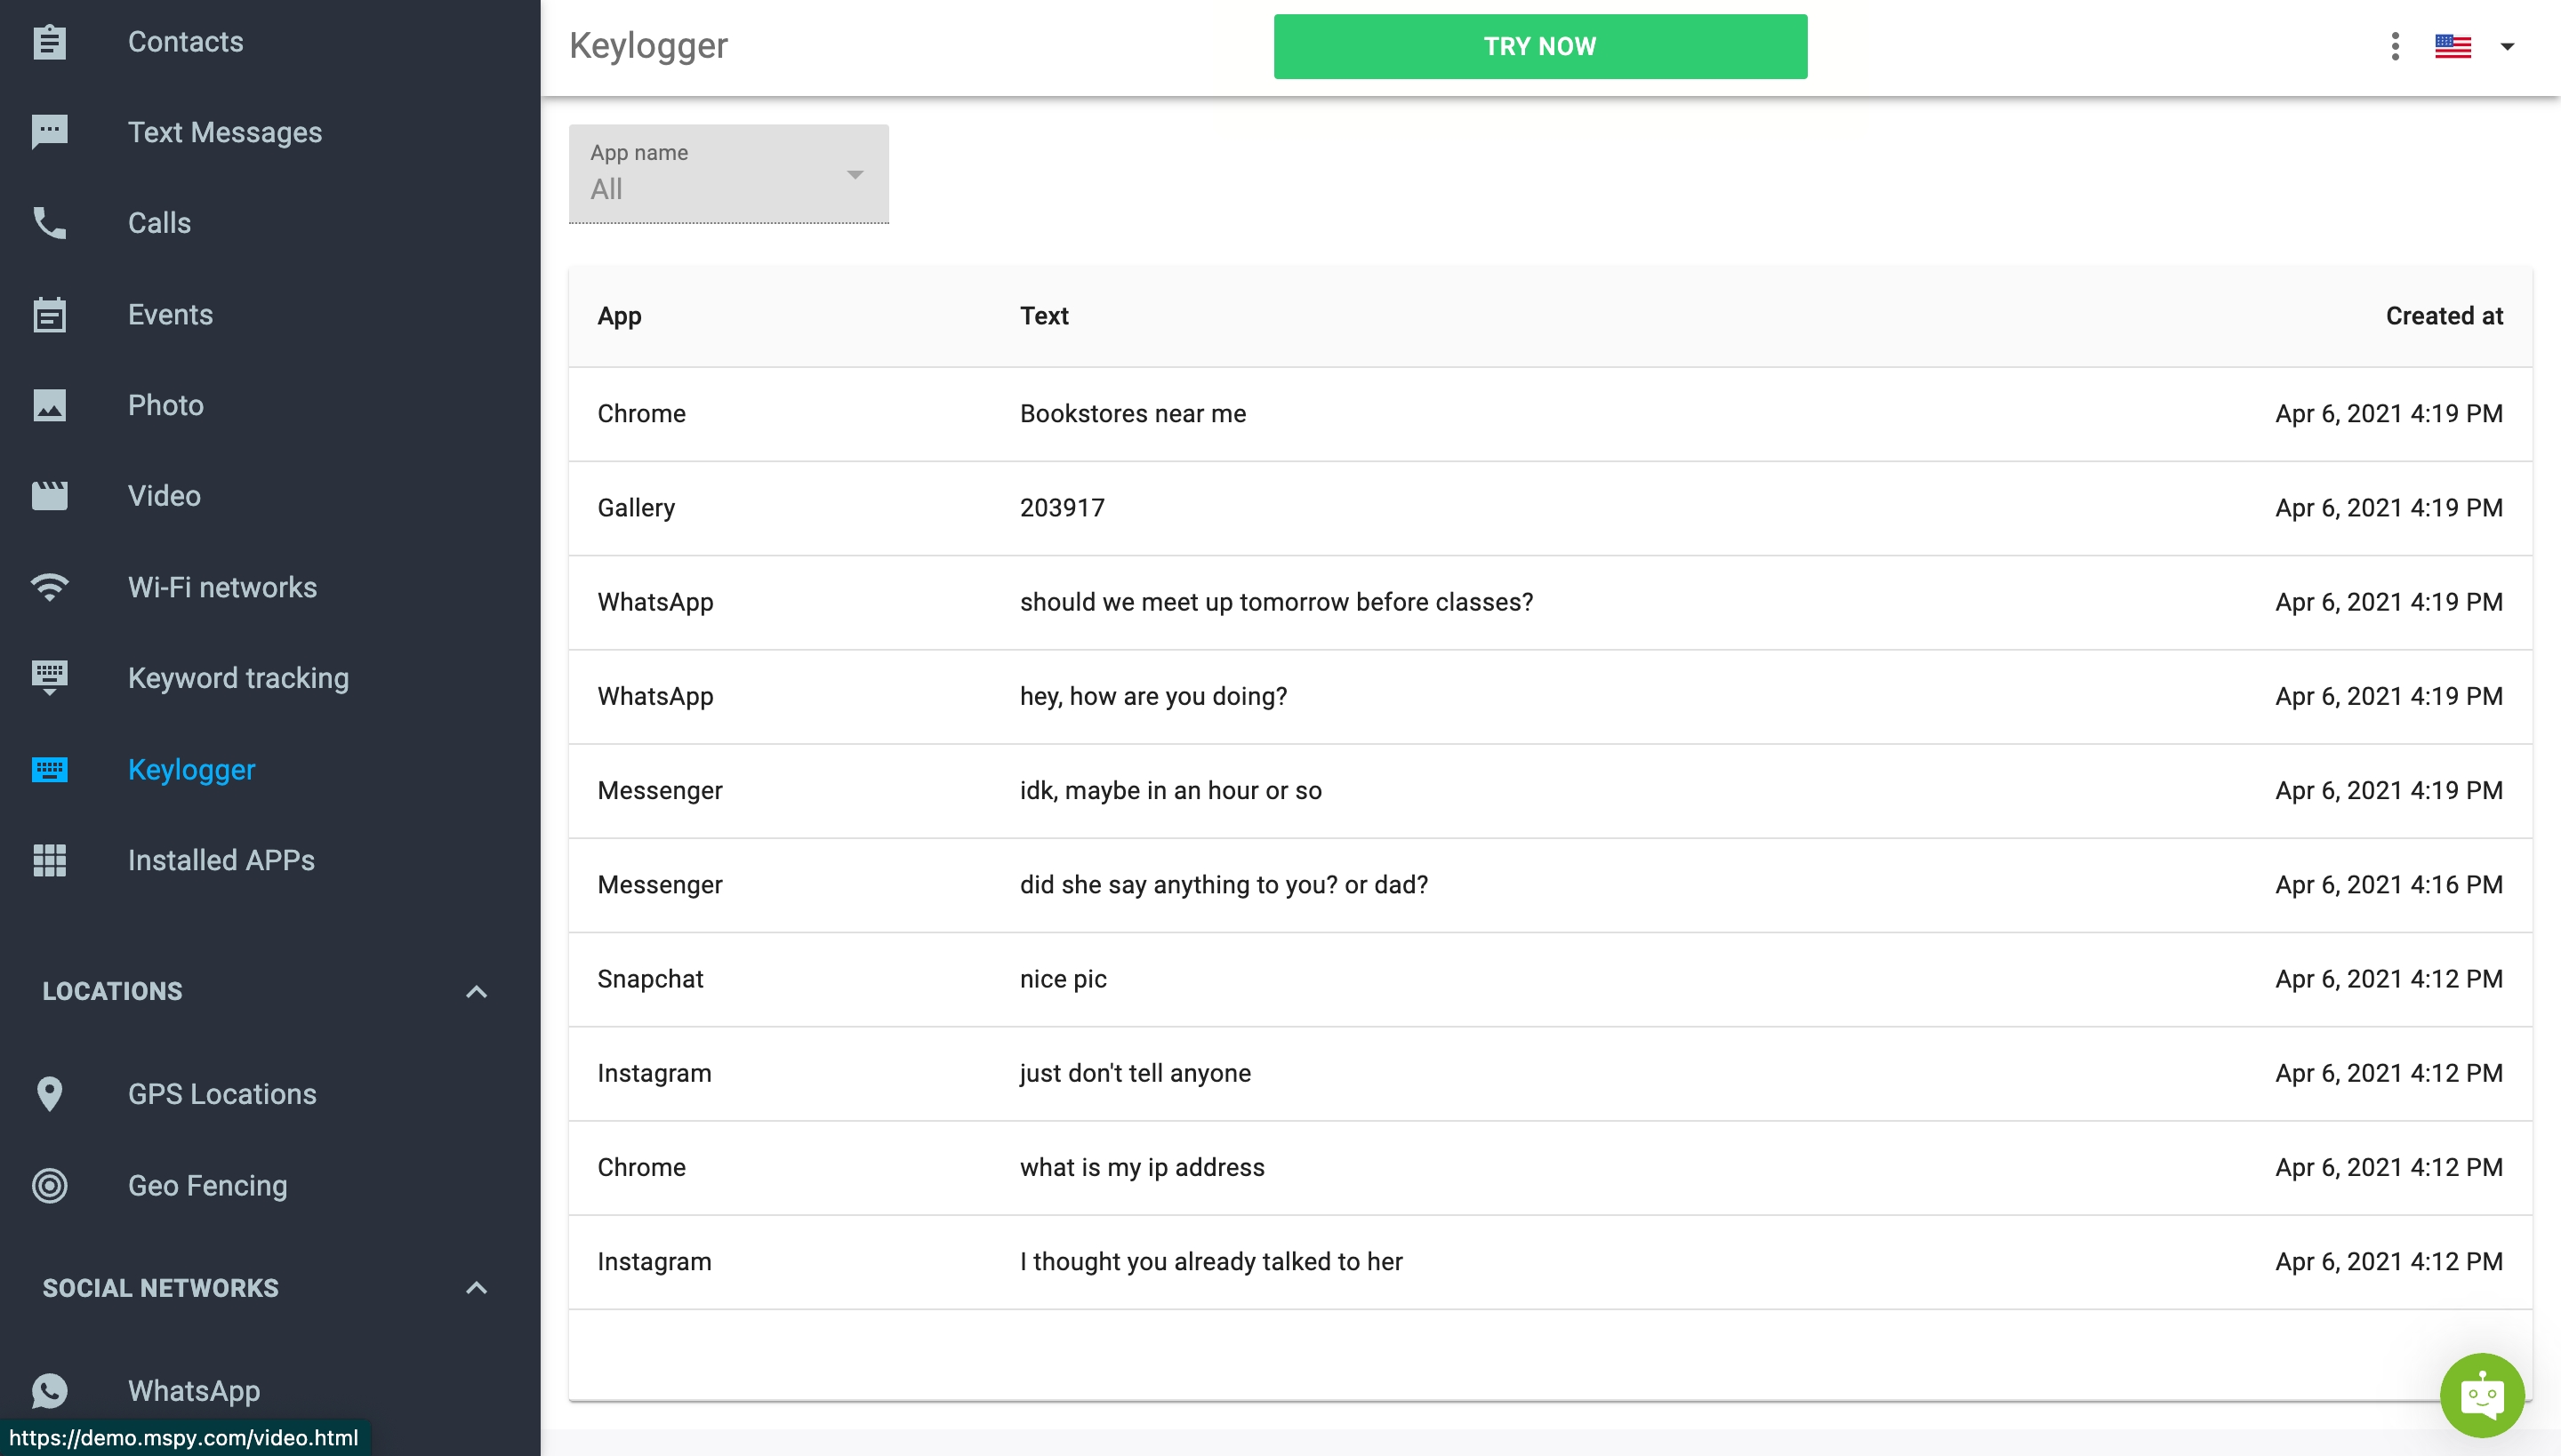This screenshot has height=1456, width=2561.
Task: Open the App name filter dropdown
Action: pos(728,174)
